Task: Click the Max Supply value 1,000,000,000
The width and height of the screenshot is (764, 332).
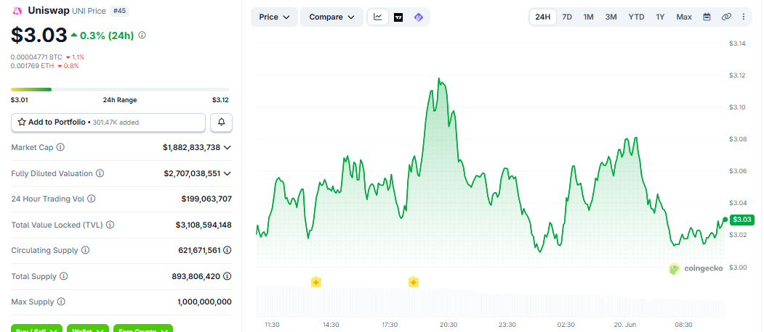Action: pos(205,302)
